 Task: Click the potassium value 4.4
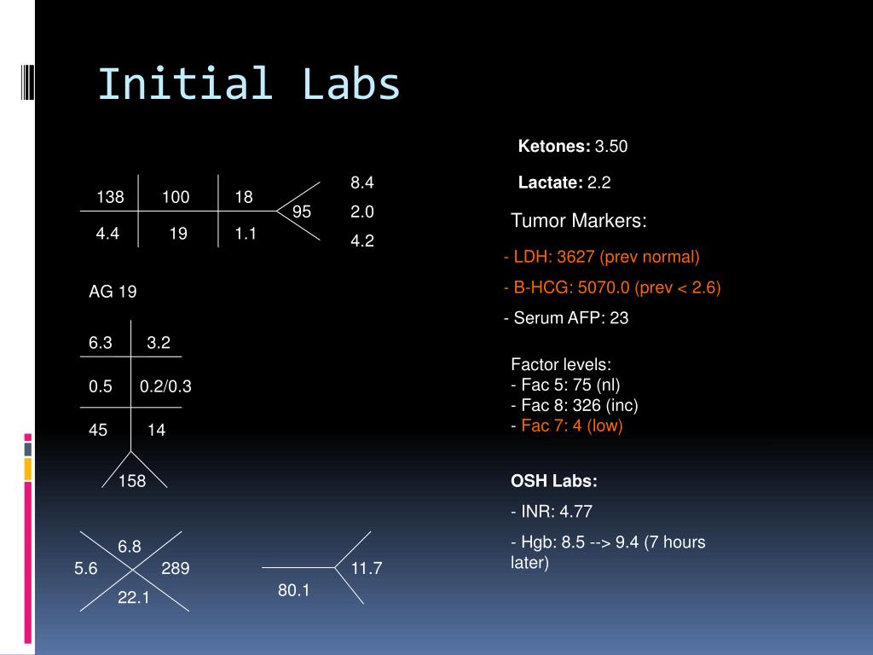107,233
